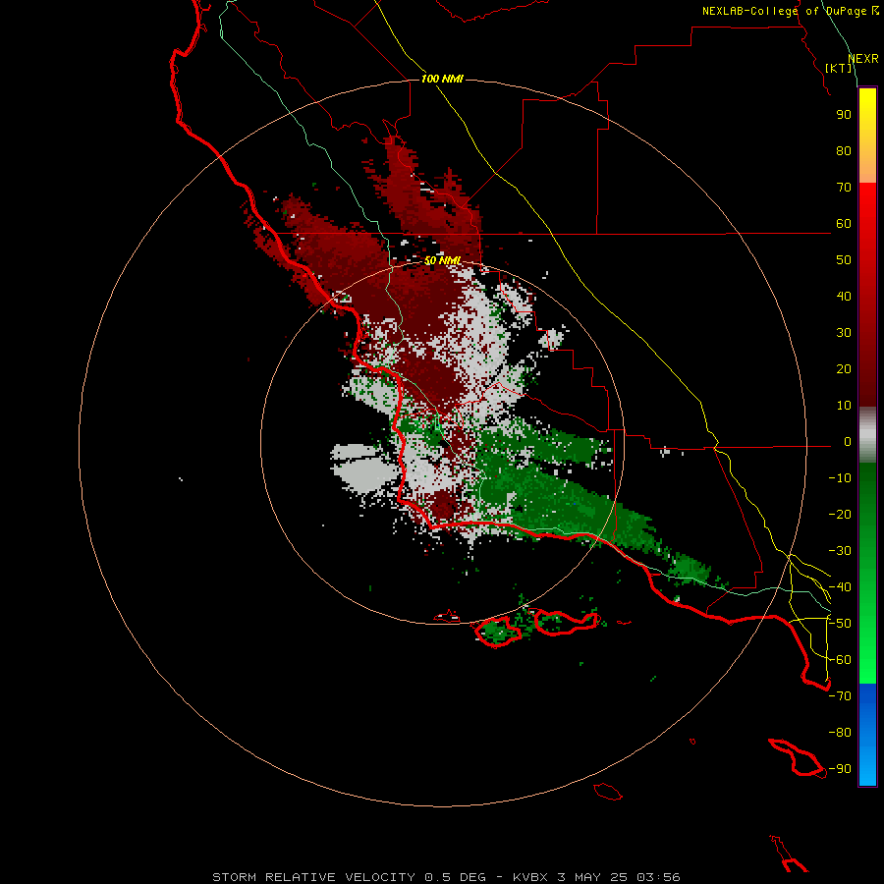Image resolution: width=884 pixels, height=884 pixels.
Task: Click the -10 label on the velocity legend
Action: click(840, 478)
